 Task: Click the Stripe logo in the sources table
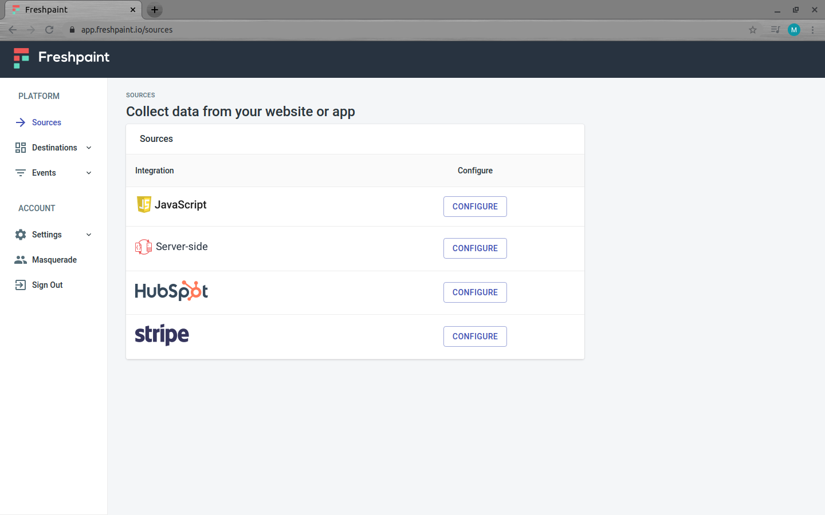pyautogui.click(x=162, y=335)
